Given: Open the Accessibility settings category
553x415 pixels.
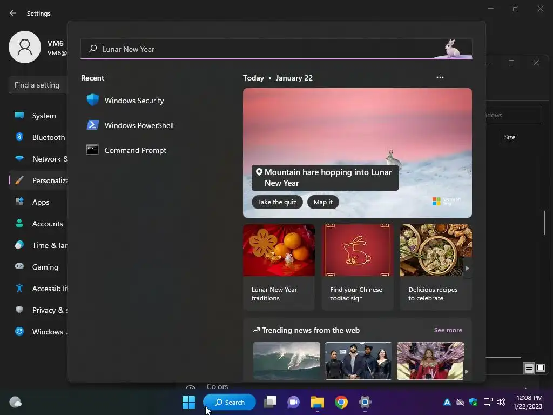Looking at the screenshot, I should tap(38, 289).
